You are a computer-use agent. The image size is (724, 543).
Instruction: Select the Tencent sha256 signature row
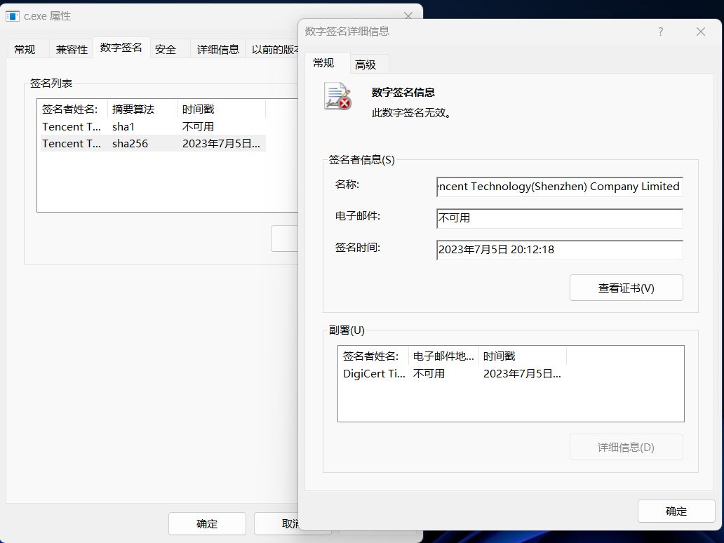[x=153, y=144]
